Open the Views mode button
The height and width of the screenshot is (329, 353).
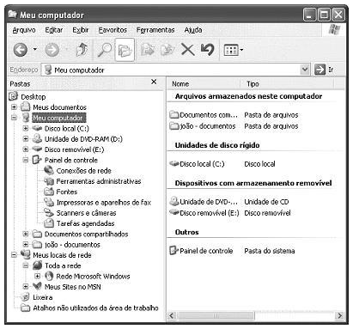pos(231,50)
